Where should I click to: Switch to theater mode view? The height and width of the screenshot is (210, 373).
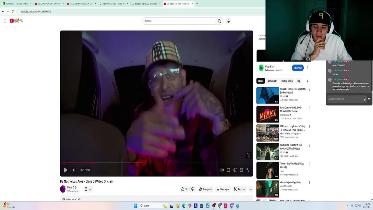(x=241, y=170)
